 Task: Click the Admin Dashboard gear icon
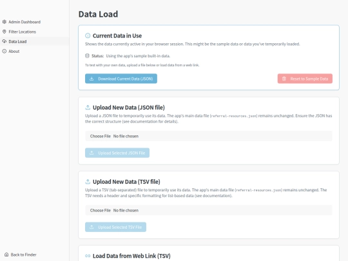coord(5,22)
